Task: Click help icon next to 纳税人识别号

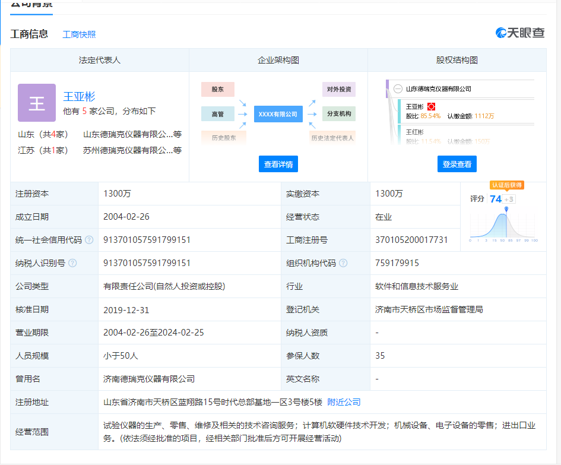Action: (72, 263)
